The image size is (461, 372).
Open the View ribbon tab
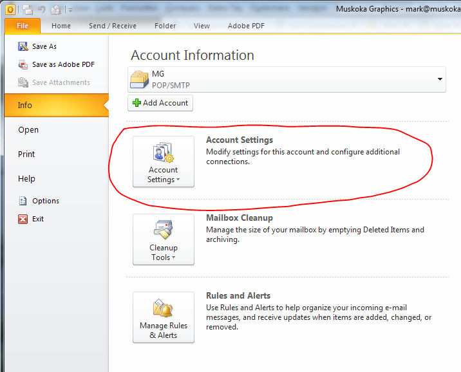[202, 26]
